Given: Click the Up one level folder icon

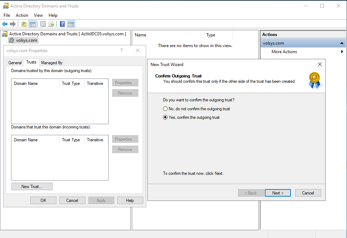Looking at the screenshot, I should (24, 24).
